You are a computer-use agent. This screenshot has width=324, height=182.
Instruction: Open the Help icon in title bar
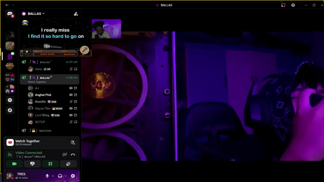click(293, 5)
